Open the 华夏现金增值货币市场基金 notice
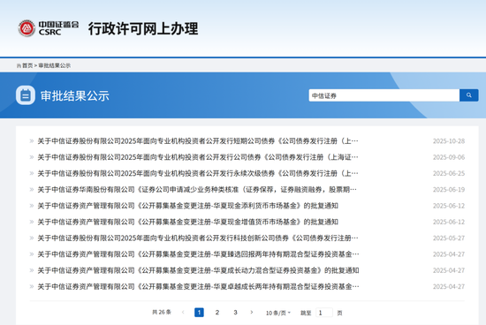This screenshot has height=325, width=486. tap(188, 222)
